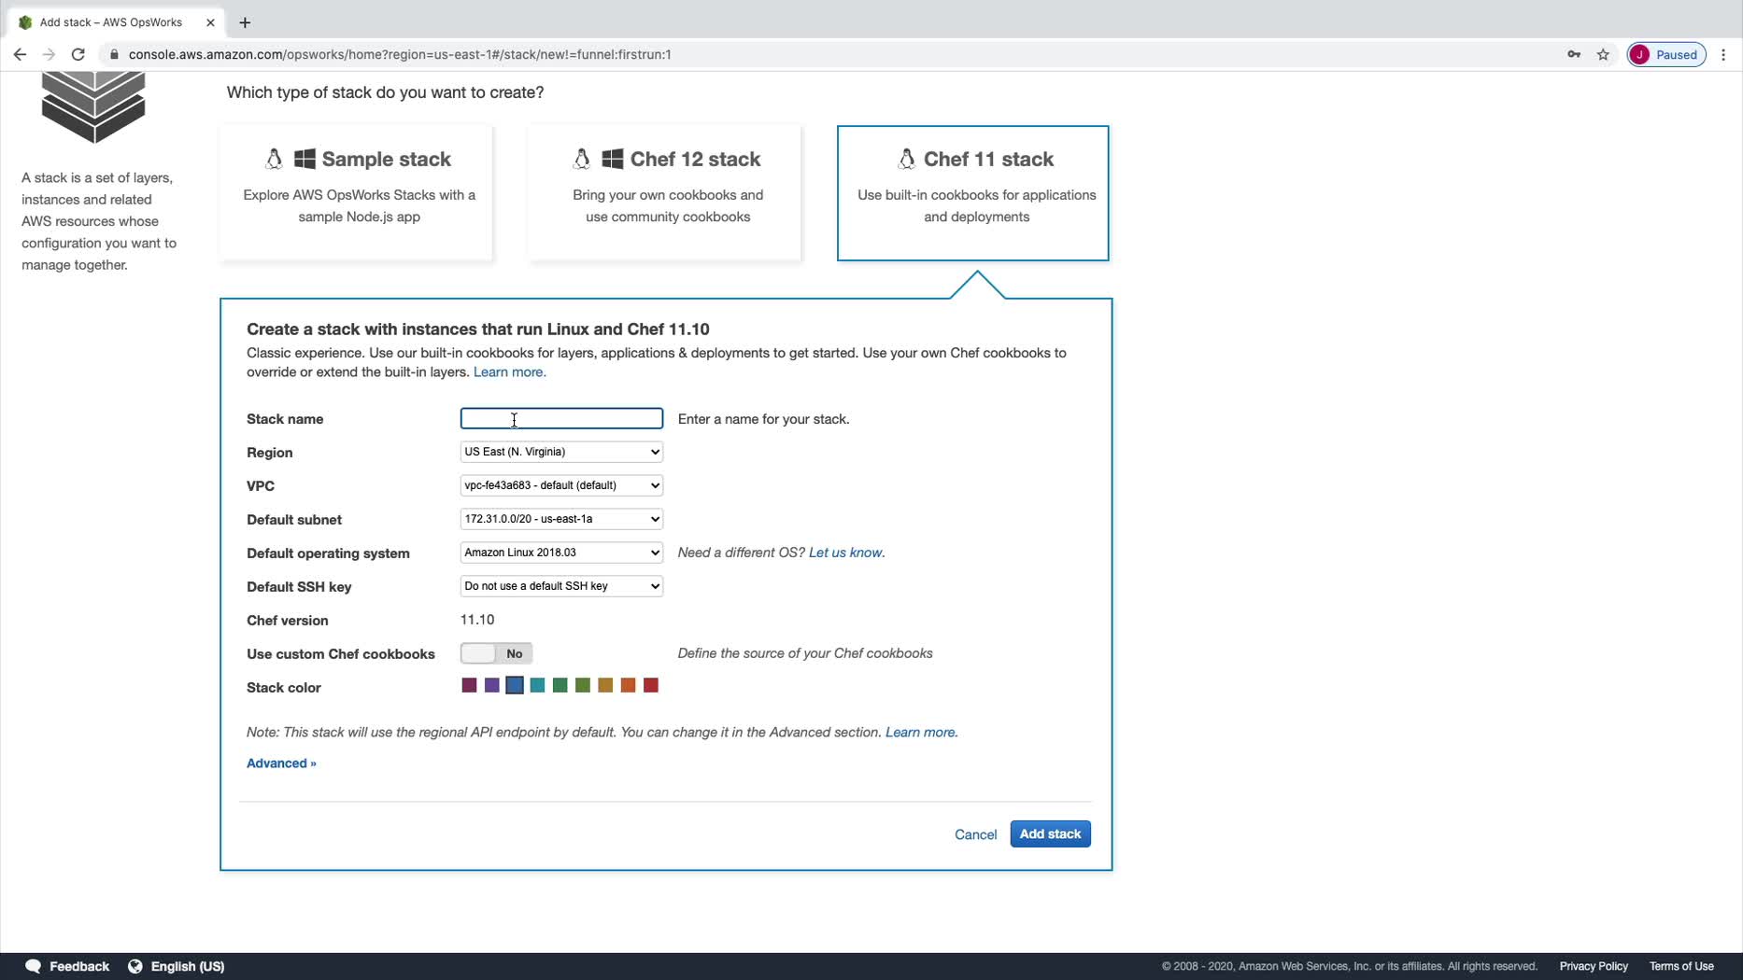This screenshot has height=980, width=1743.
Task: Pick the olive green stack color
Action: click(x=583, y=686)
